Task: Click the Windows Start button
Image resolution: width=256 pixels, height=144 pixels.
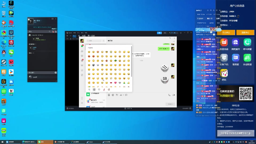Action: click(x=2, y=142)
